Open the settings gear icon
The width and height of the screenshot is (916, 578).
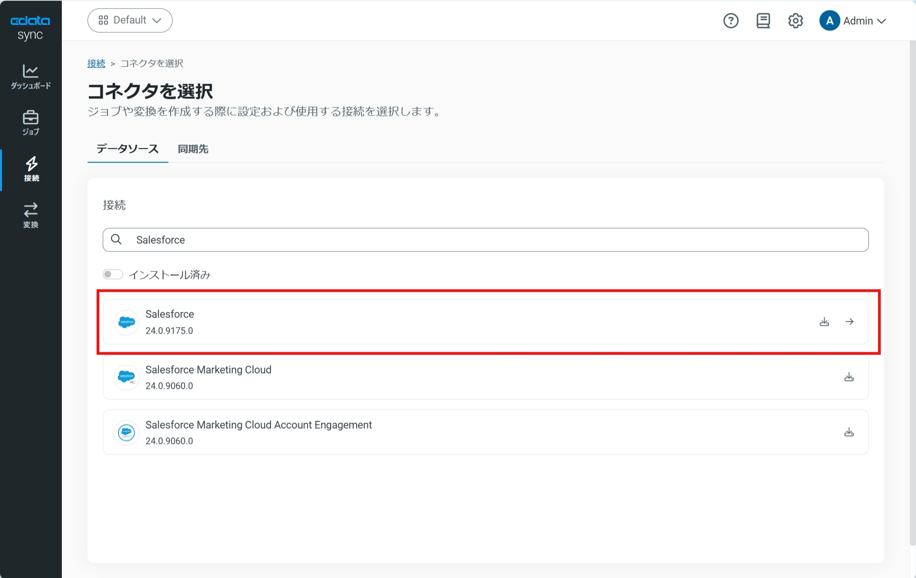[x=795, y=21]
